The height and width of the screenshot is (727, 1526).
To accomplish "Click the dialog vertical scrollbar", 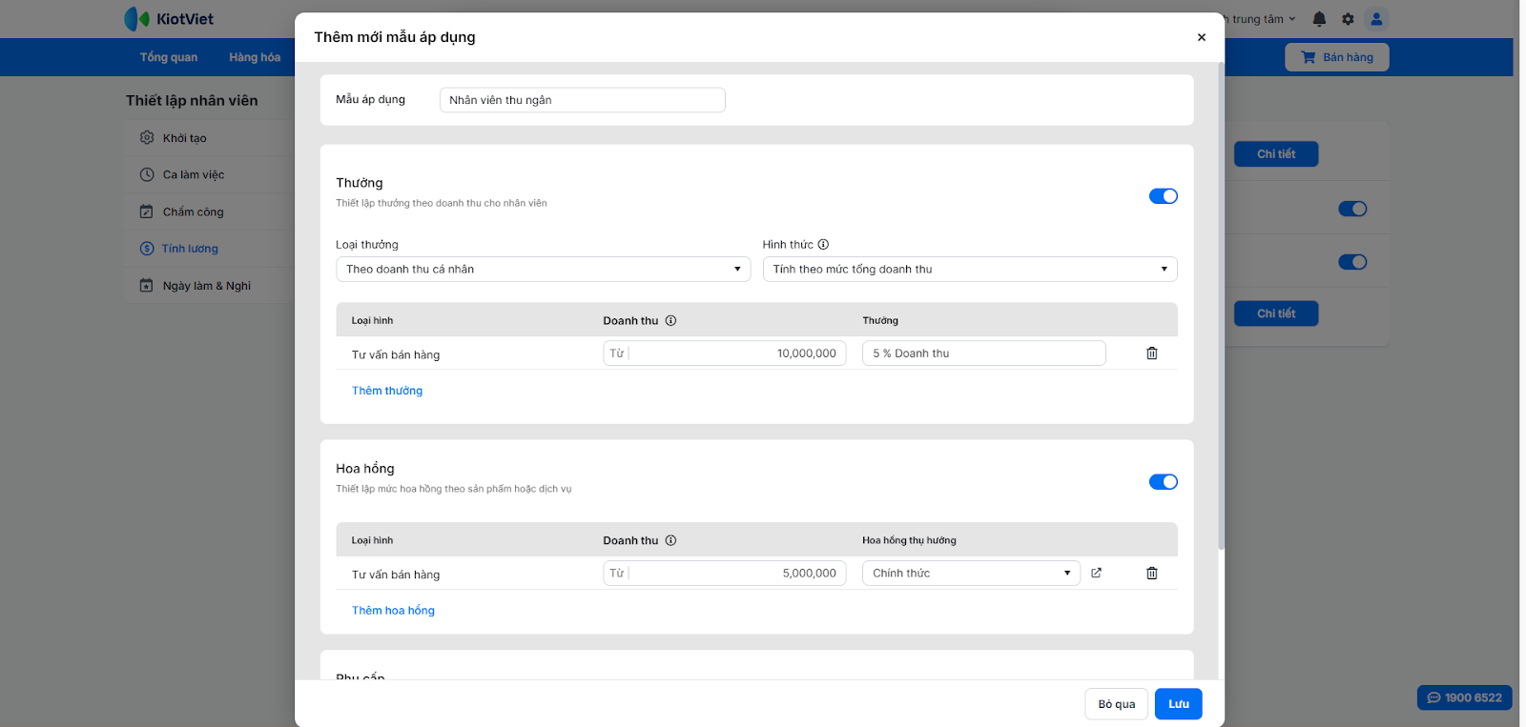I will pos(1220,305).
